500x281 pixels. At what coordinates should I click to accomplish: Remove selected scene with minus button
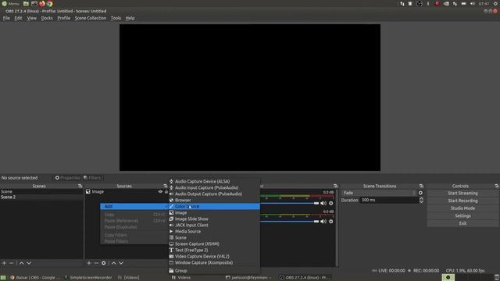coord(12,263)
